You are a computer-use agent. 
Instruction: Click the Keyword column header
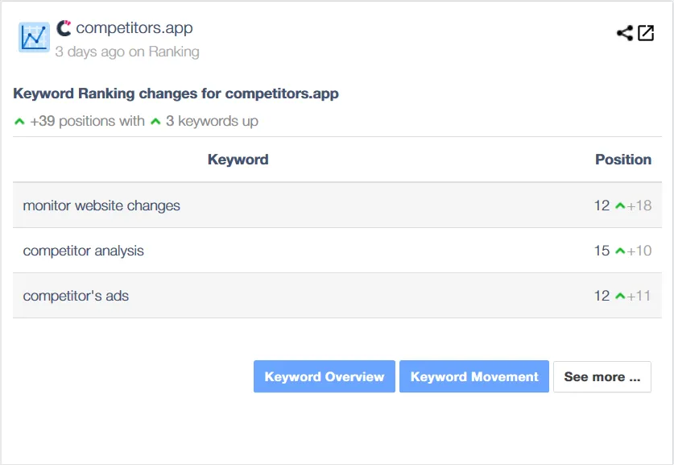(238, 160)
